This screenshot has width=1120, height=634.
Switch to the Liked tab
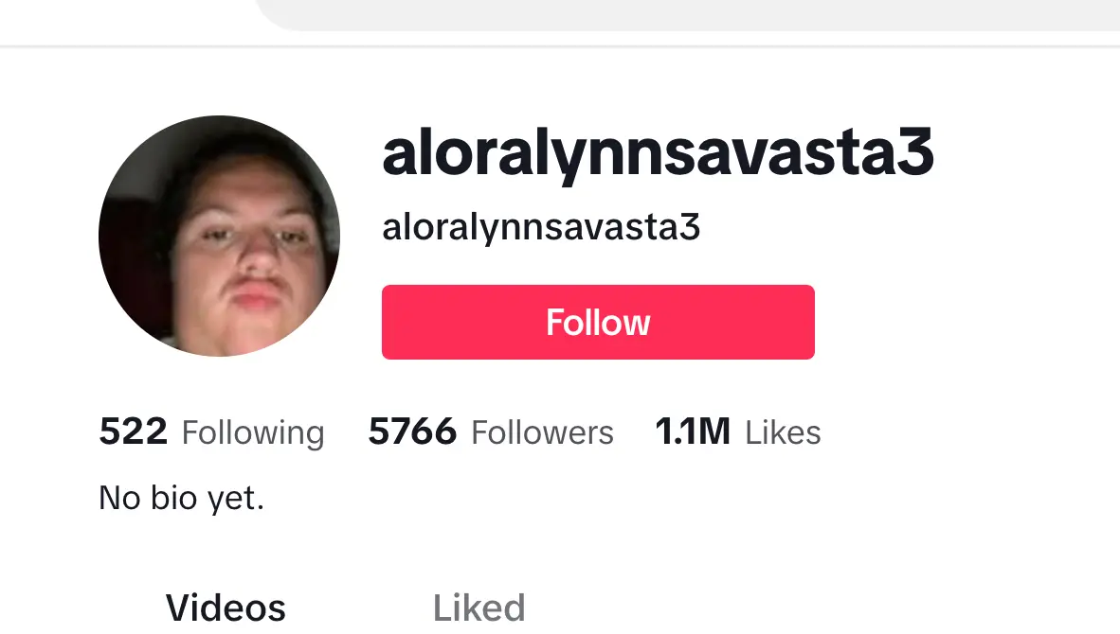pos(479,608)
